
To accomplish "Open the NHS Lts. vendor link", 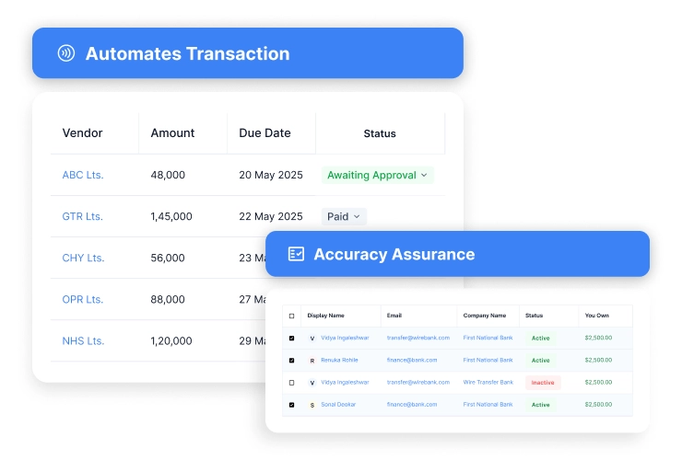I will point(83,340).
